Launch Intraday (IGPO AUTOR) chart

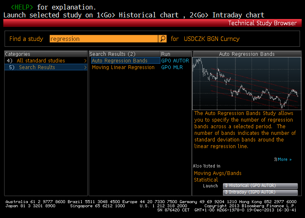pos(260,192)
